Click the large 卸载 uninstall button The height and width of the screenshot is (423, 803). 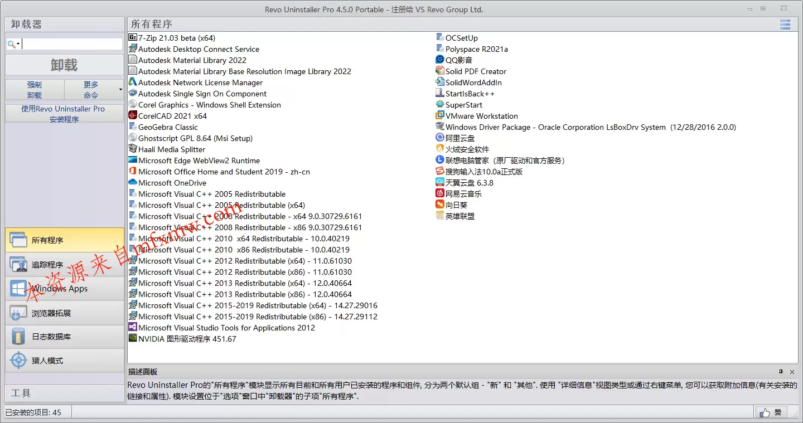[64, 65]
